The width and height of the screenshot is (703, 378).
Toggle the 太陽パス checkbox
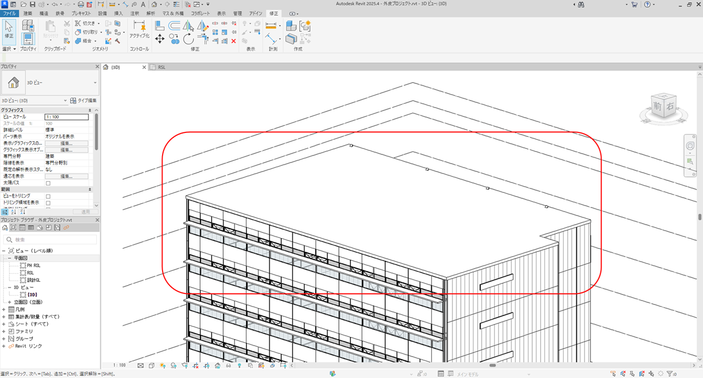click(x=48, y=183)
